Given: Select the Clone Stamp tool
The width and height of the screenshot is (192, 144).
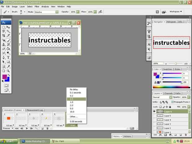Looking at the screenshot, I should (4, 45).
